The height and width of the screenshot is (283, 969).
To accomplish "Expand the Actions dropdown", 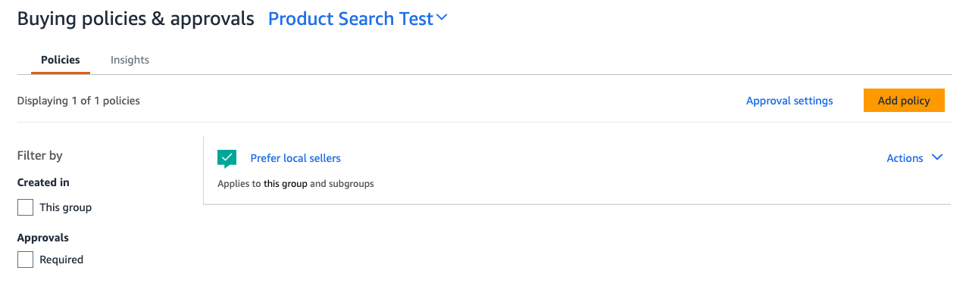I will click(914, 158).
